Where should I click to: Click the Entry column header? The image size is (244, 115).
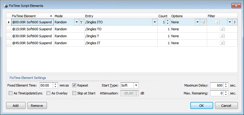(x=121, y=16)
